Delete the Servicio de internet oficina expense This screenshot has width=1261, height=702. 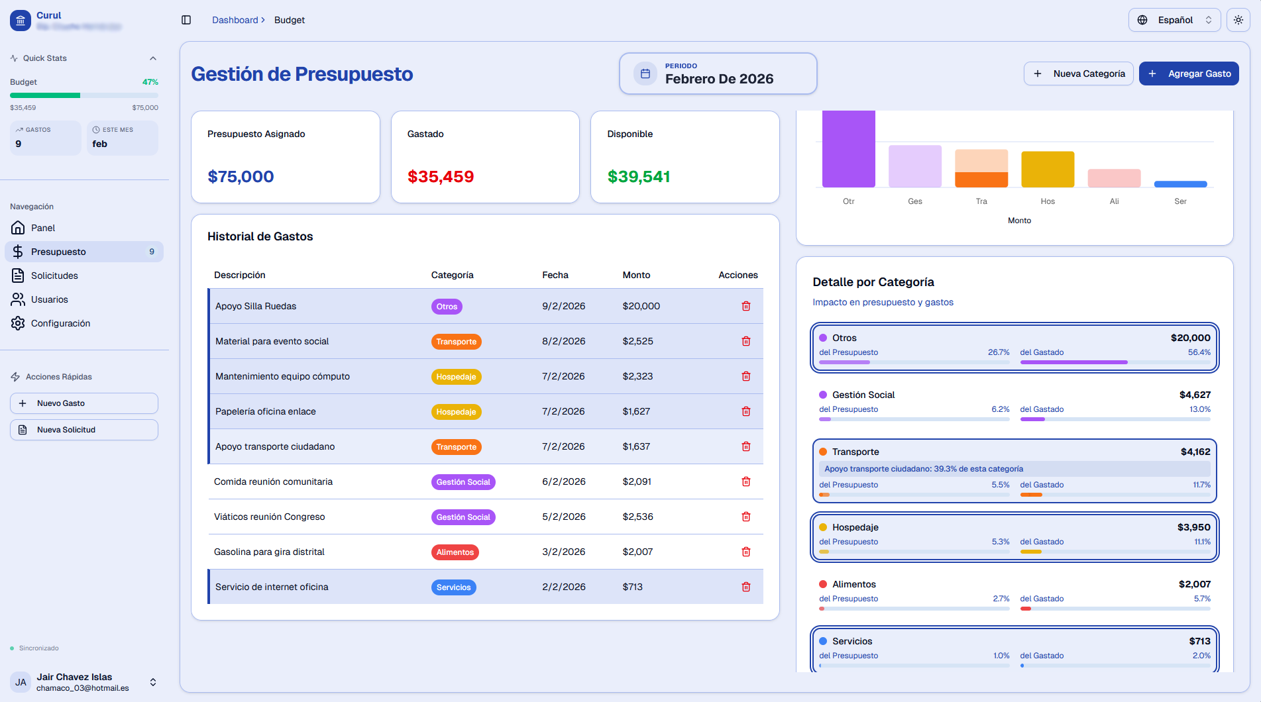click(745, 587)
